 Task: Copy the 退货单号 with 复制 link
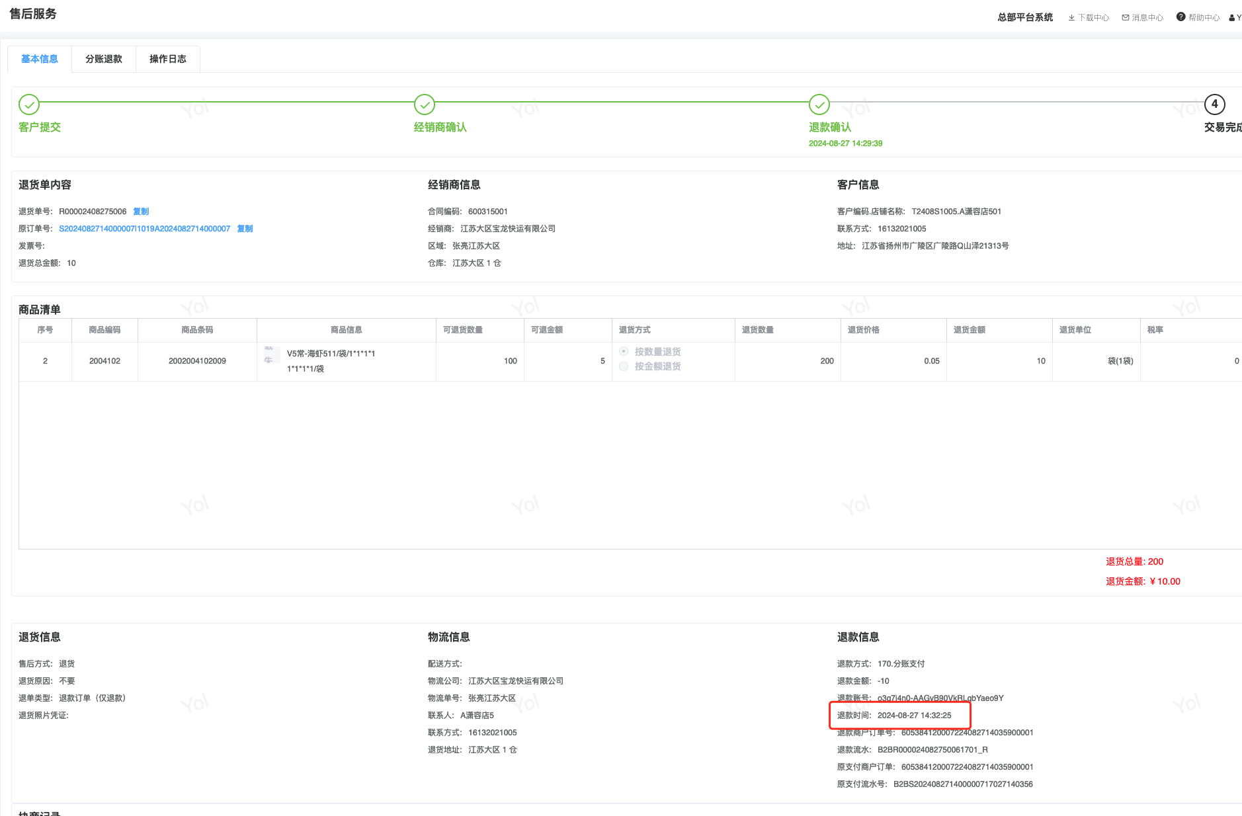(141, 212)
